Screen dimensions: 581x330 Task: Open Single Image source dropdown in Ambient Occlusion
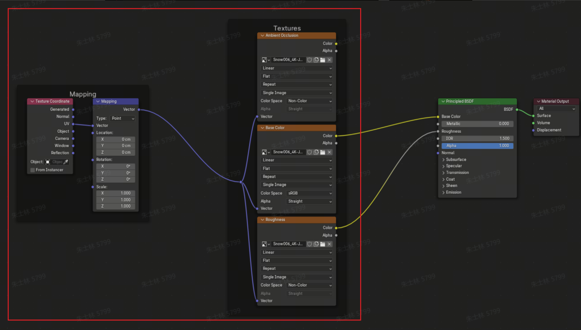[296, 93]
